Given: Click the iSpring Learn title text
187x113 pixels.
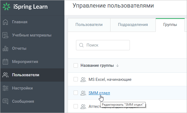Looking at the screenshot, I should pyautogui.click(x=30, y=7).
